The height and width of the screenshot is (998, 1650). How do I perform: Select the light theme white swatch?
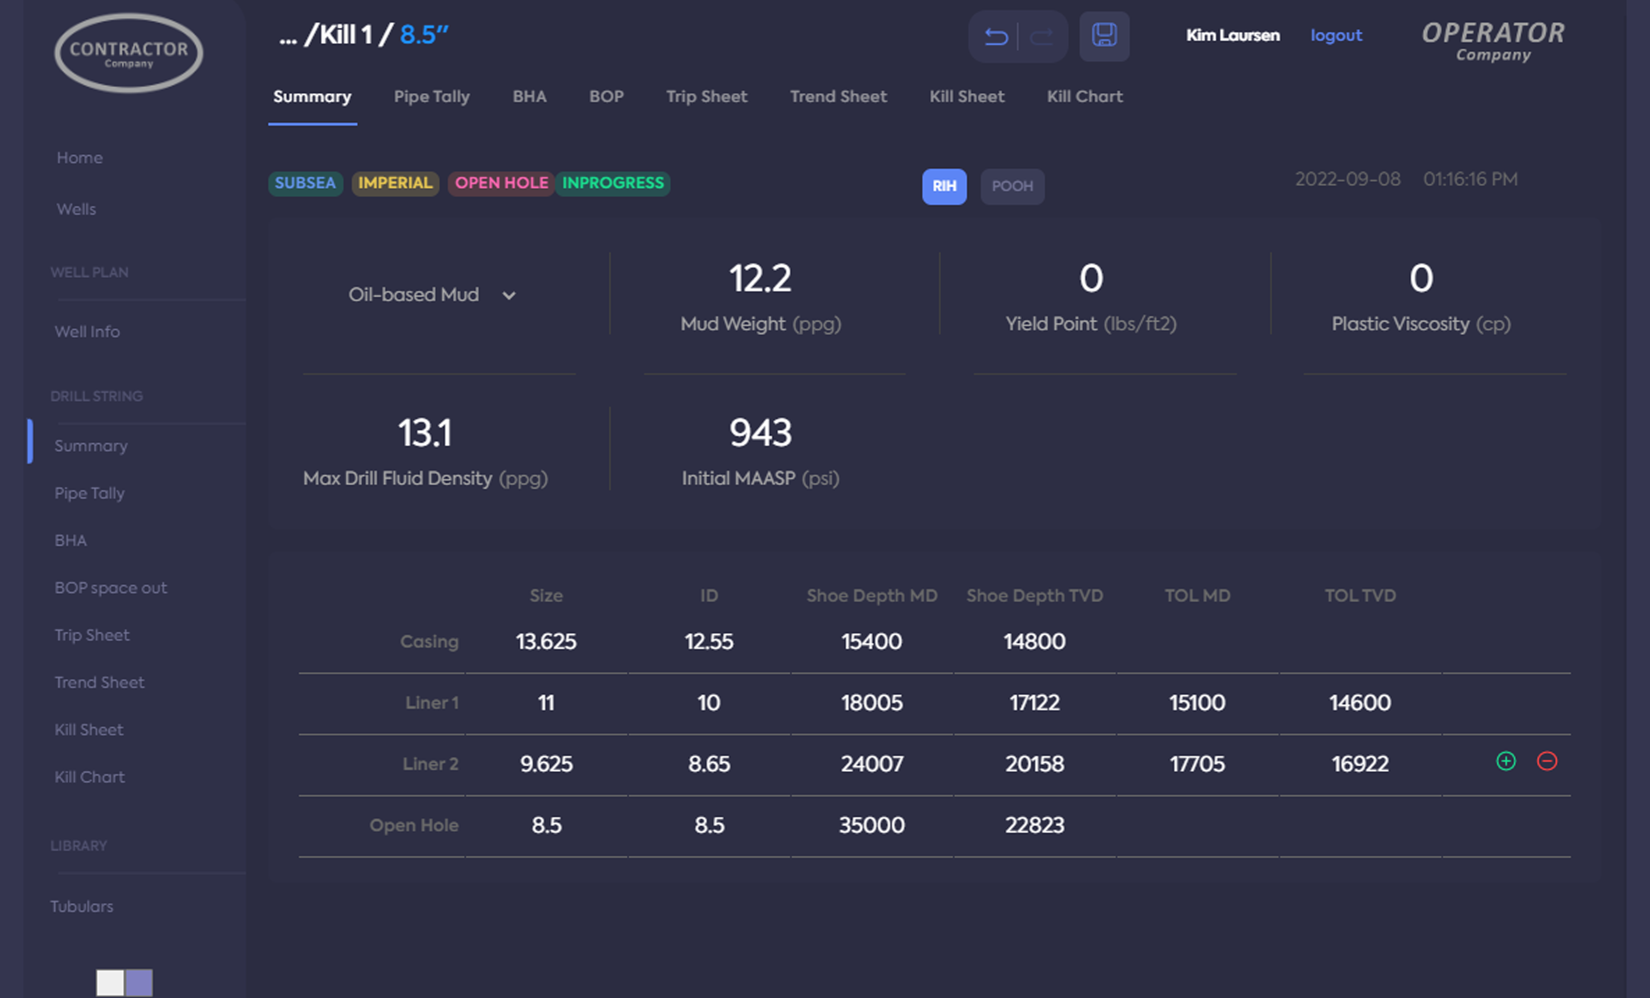pyautogui.click(x=110, y=982)
